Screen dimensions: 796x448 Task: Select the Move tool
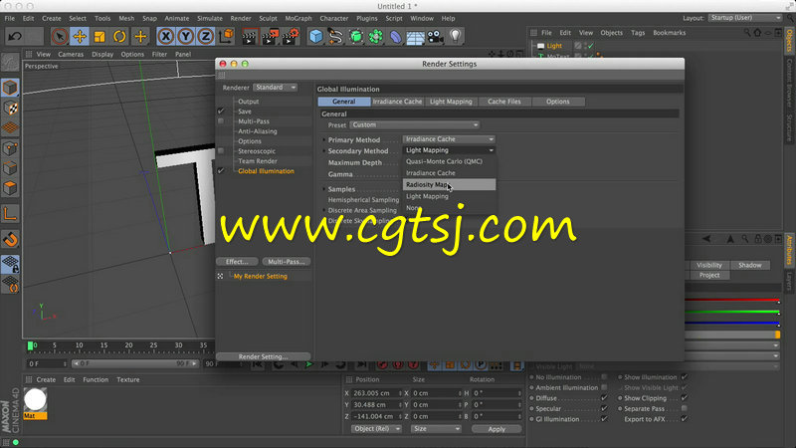pyautogui.click(x=80, y=36)
